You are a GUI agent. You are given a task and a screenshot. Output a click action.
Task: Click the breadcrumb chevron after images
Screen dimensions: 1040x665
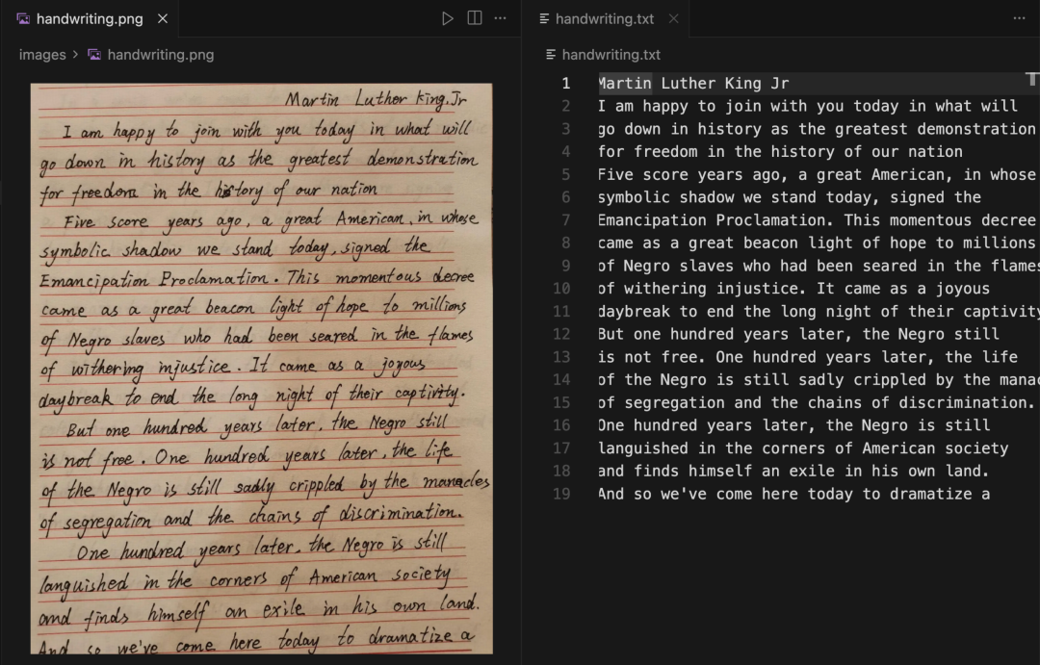(x=76, y=54)
